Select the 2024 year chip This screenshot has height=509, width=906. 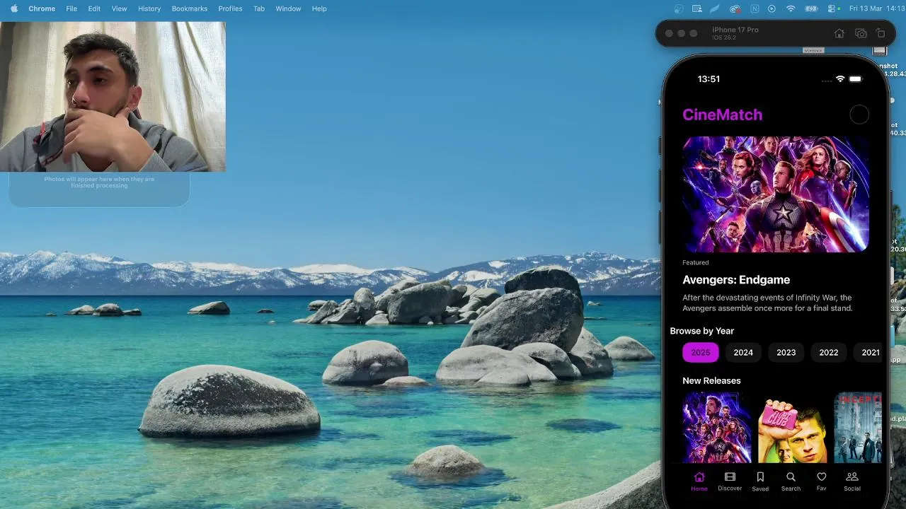click(743, 352)
